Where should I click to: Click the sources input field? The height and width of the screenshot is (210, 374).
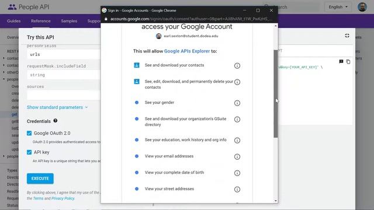(x=64, y=95)
